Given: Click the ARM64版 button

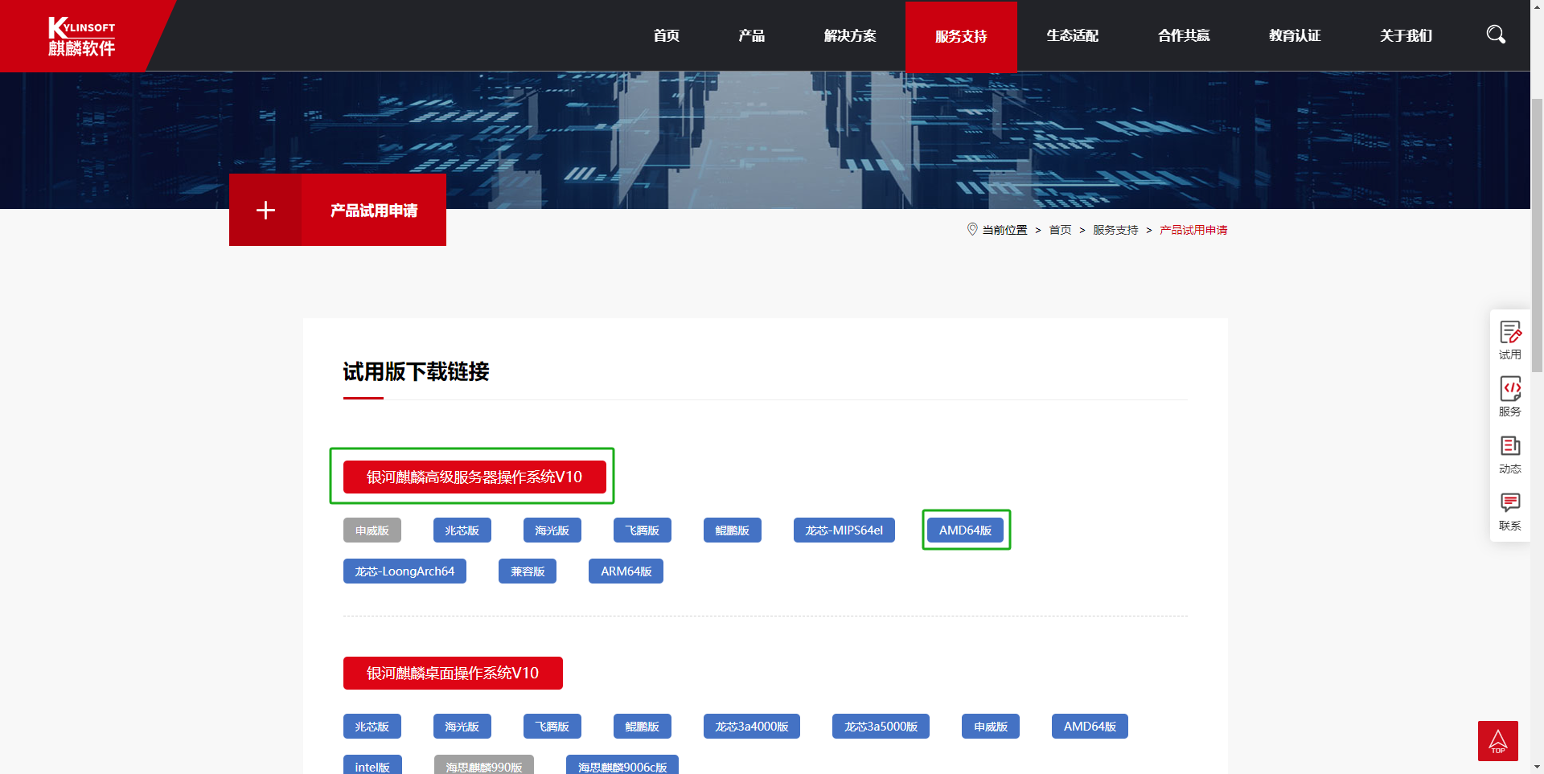Looking at the screenshot, I should coord(626,571).
